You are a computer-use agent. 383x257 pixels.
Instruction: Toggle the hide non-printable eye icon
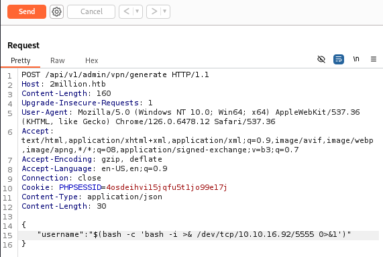click(321, 59)
